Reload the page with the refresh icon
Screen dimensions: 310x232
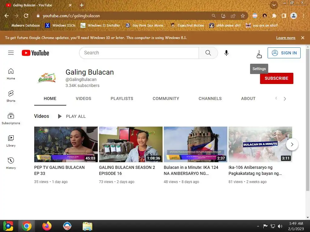[x=26, y=16]
